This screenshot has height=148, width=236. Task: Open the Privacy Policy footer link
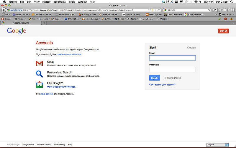pyautogui.click(x=59, y=144)
